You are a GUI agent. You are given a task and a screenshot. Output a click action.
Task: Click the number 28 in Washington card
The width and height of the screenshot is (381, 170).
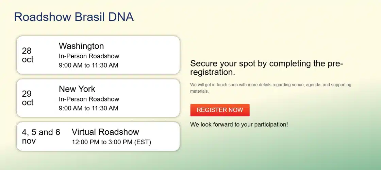(27, 51)
